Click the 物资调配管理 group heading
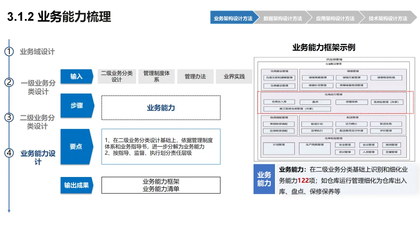This screenshot has height=236, width=420. [x=279, y=118]
